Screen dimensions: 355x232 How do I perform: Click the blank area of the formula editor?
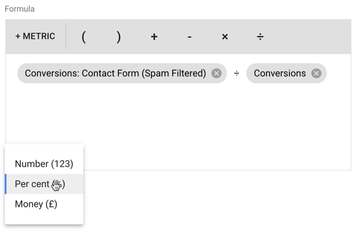pyautogui.click(x=218, y=126)
